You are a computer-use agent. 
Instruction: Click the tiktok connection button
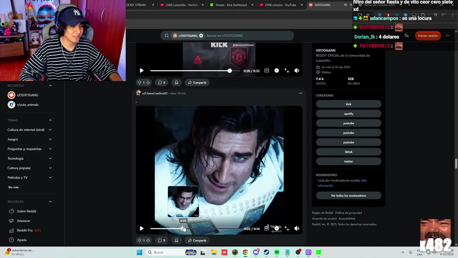(349, 152)
